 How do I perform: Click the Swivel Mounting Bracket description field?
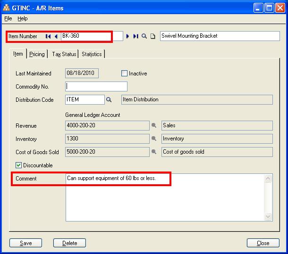click(220, 36)
